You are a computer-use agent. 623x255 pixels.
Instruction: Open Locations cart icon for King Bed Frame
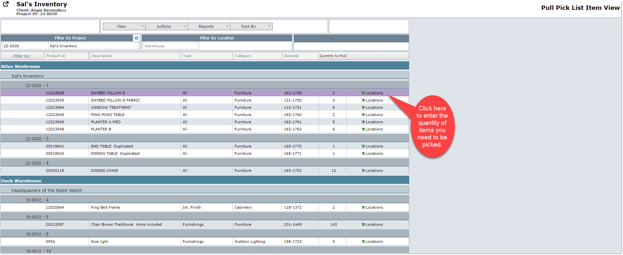[x=363, y=207]
